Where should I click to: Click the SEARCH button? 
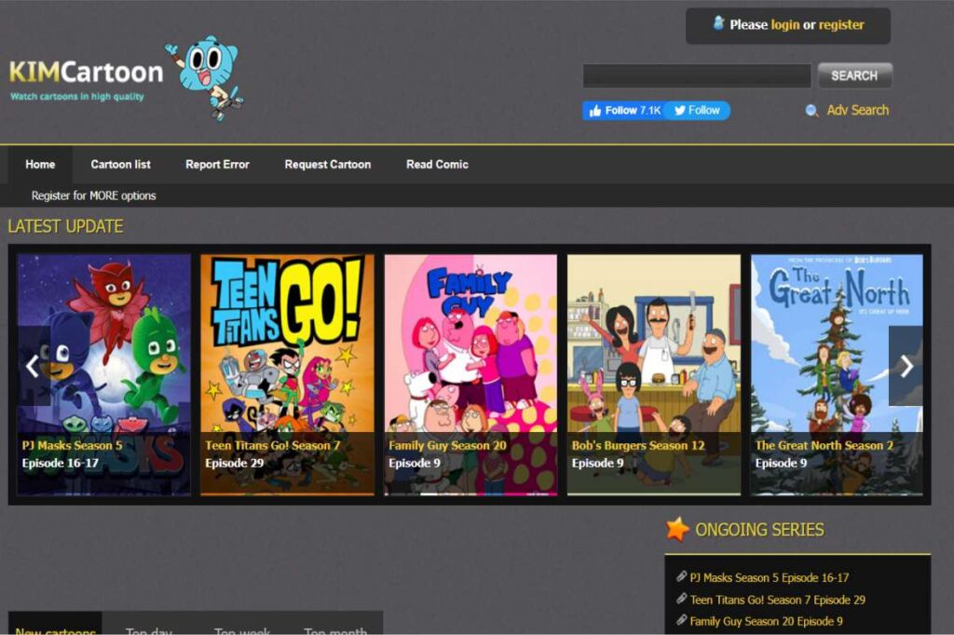854,75
